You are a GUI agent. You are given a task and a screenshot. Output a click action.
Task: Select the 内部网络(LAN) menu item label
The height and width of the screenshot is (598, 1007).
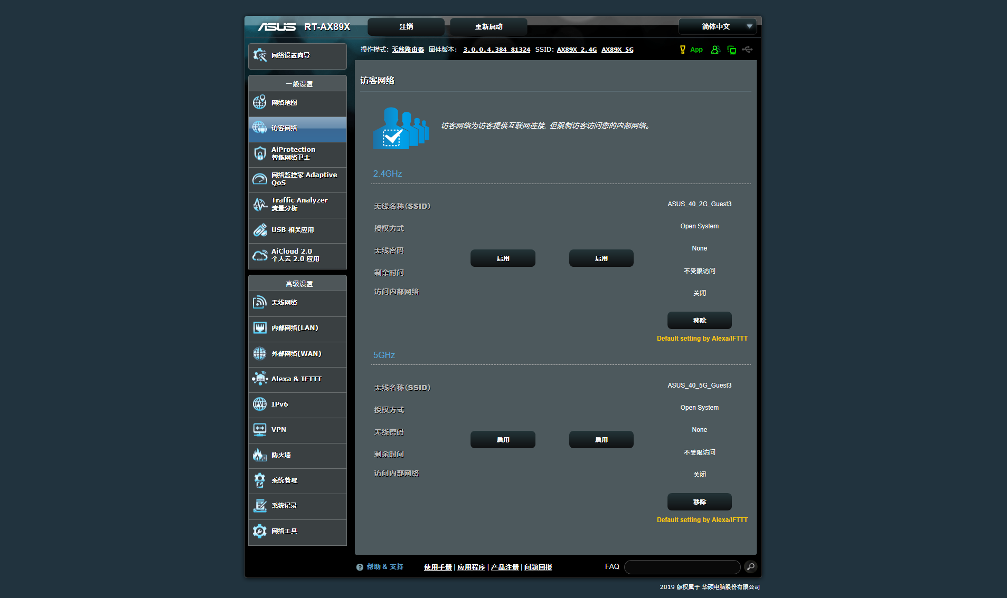coord(295,328)
